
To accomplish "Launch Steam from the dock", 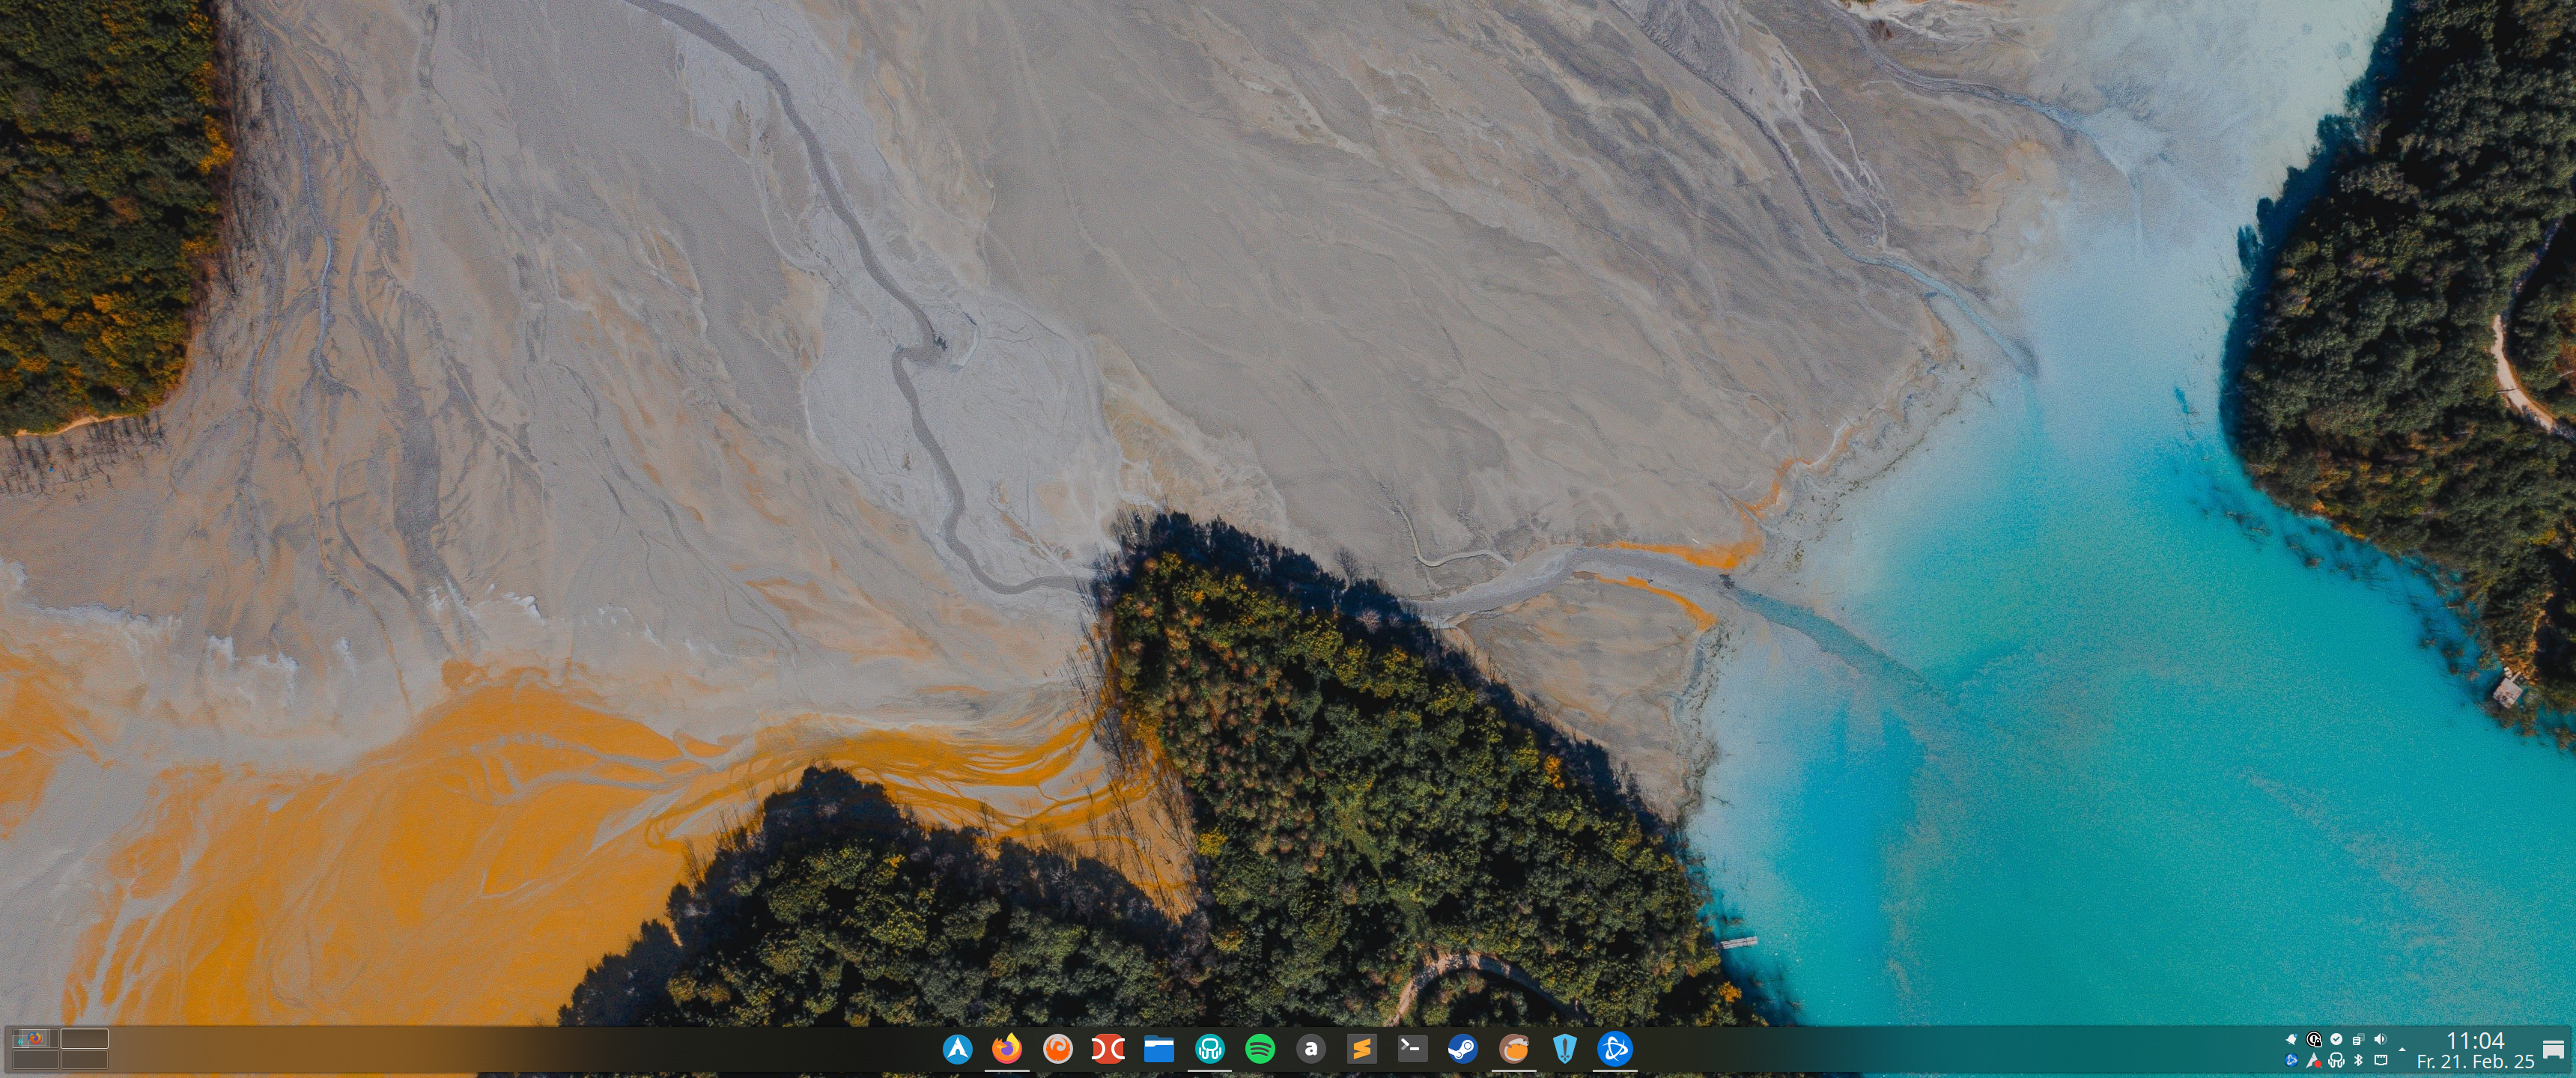I will 1462,1048.
